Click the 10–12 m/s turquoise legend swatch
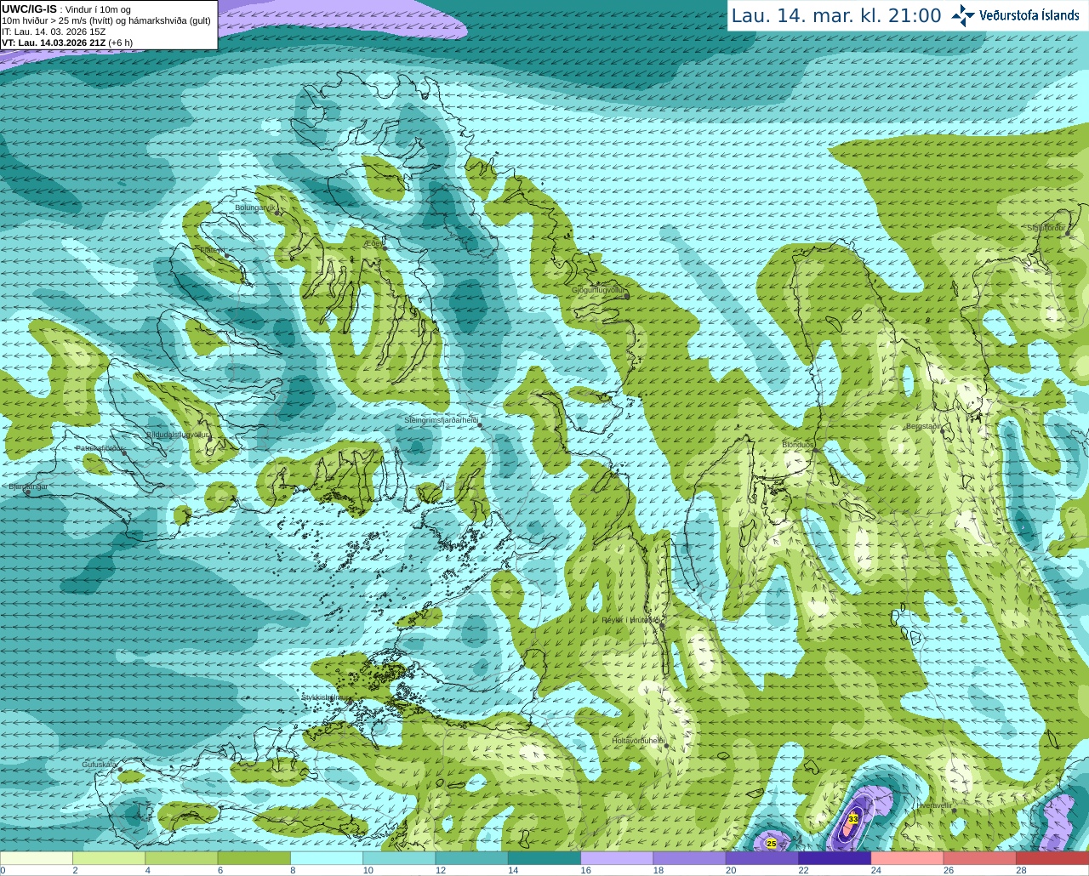 [399, 858]
